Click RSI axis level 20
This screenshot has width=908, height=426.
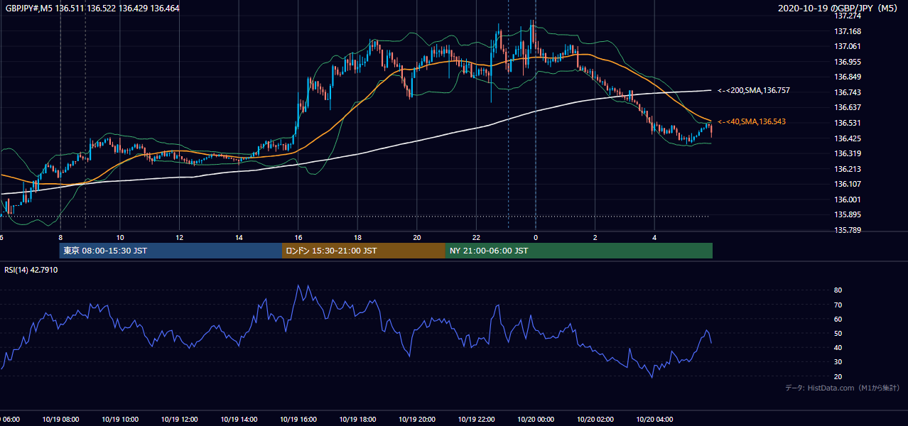point(838,377)
